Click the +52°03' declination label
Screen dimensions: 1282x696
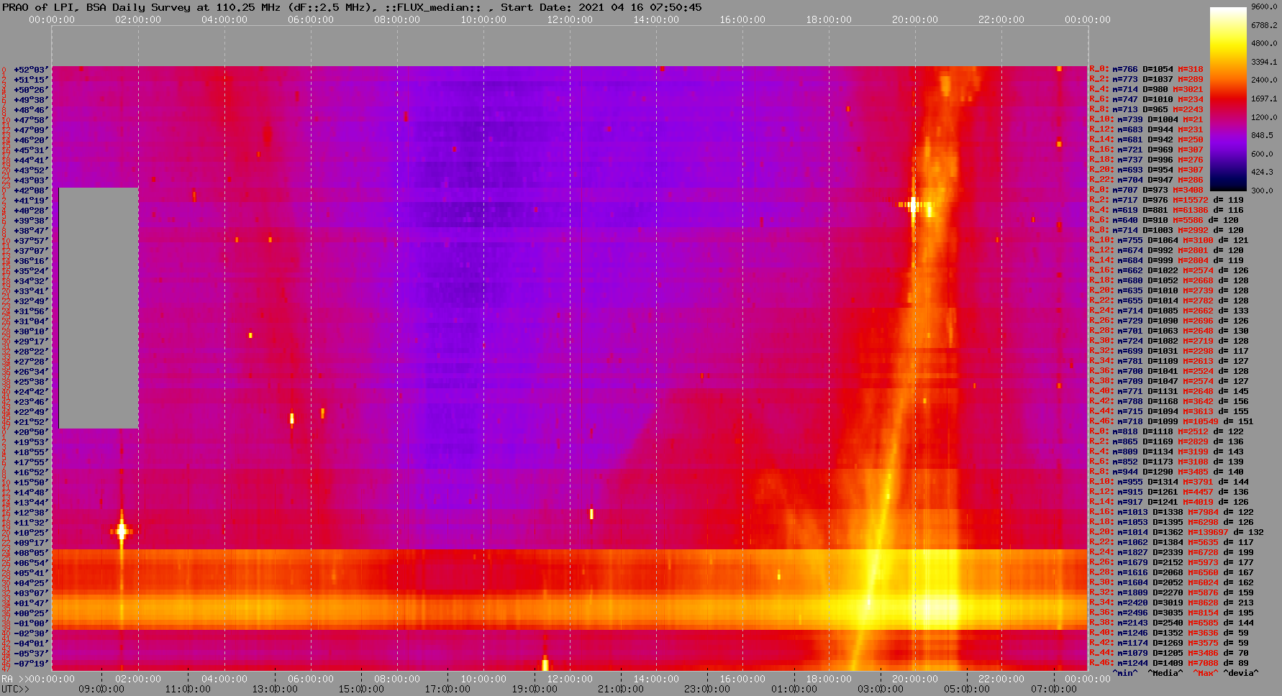[x=31, y=70]
